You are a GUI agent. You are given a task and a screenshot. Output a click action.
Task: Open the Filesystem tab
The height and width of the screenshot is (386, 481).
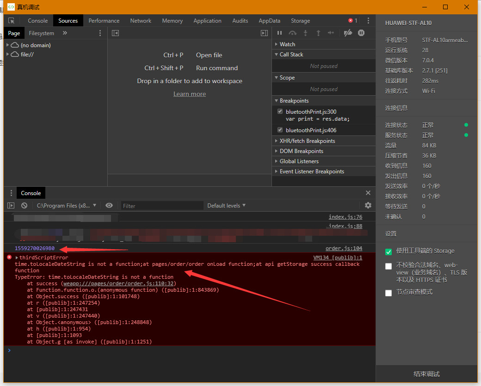coord(41,33)
